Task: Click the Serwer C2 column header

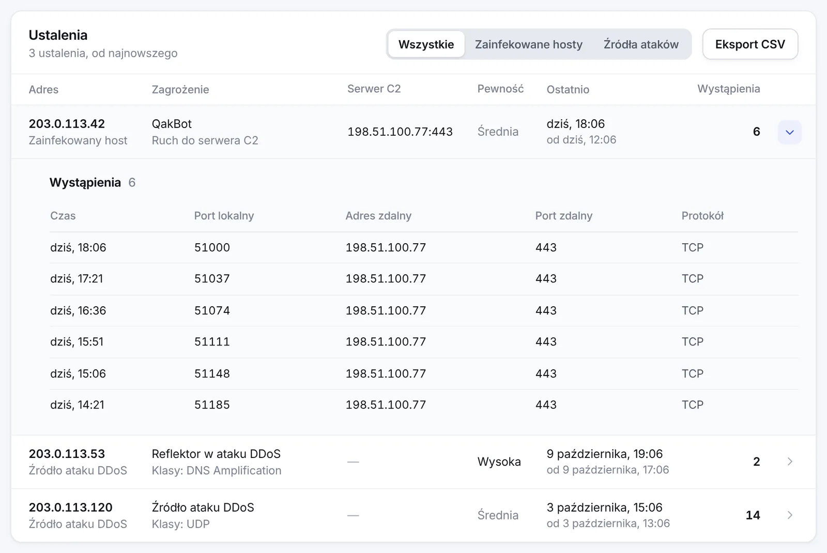Action: (374, 89)
